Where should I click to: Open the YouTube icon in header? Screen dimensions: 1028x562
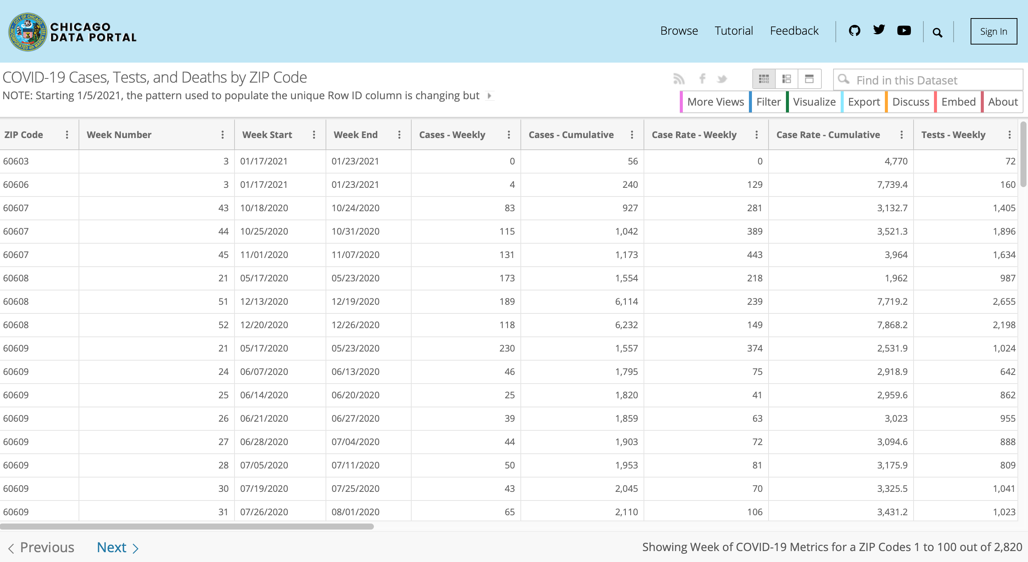[904, 31]
